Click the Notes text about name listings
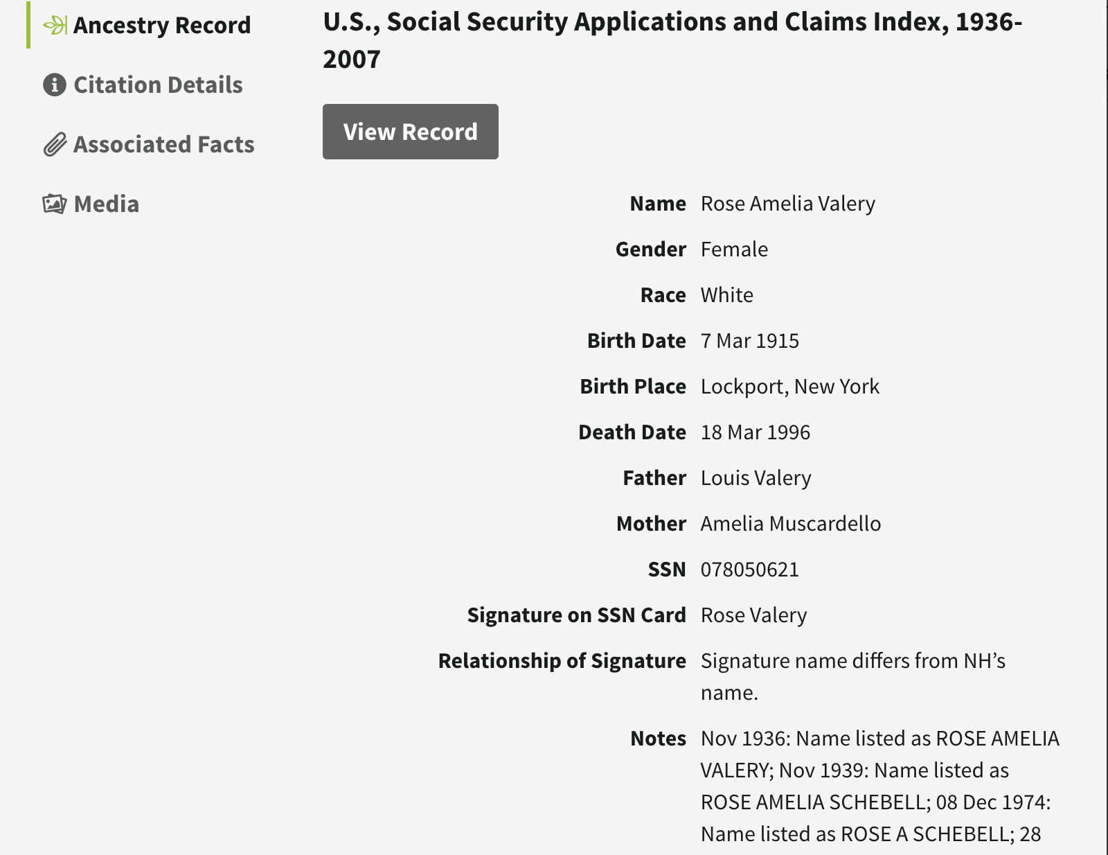This screenshot has height=855, width=1108. click(879, 786)
